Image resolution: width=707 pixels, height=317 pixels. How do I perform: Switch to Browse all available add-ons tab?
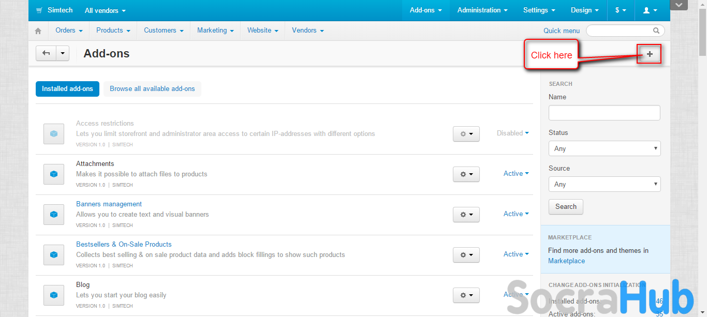tap(152, 89)
